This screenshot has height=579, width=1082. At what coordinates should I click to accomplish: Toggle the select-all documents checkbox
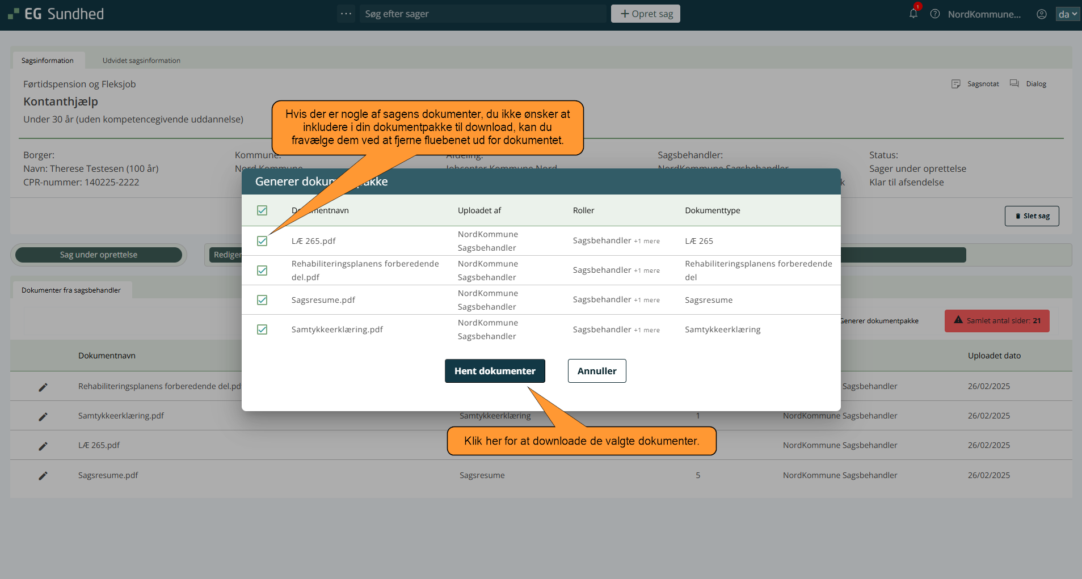point(262,210)
